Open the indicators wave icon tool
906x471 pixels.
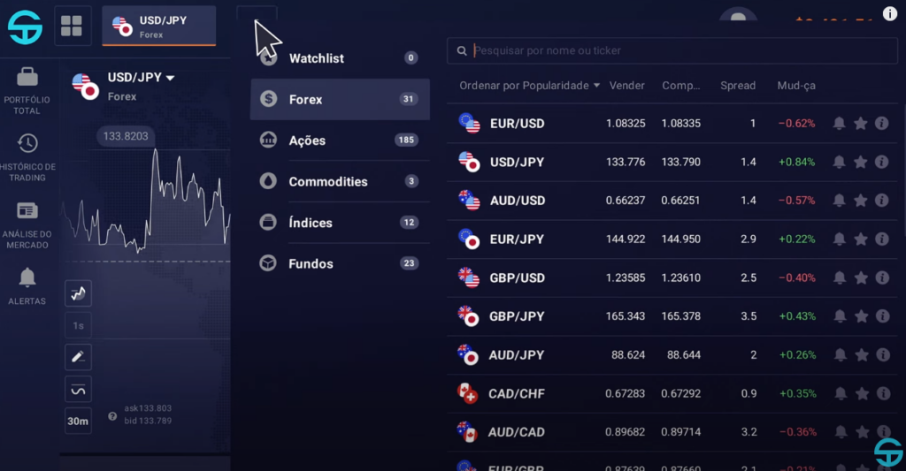(78, 390)
